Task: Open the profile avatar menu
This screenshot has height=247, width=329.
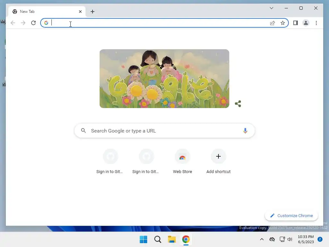Action: (306, 23)
